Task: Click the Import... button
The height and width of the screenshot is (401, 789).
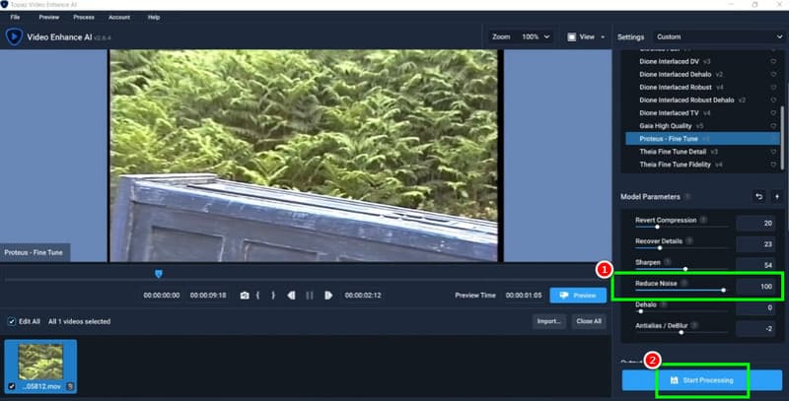Action: tap(548, 321)
